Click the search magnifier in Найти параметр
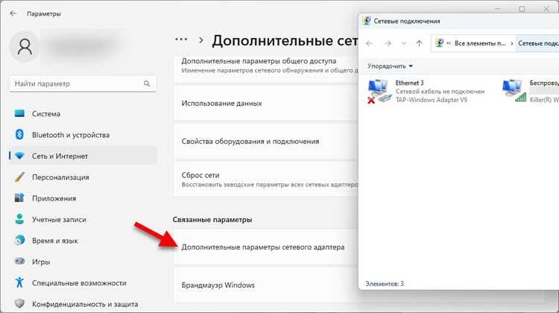This screenshot has height=313, width=559. [147, 83]
